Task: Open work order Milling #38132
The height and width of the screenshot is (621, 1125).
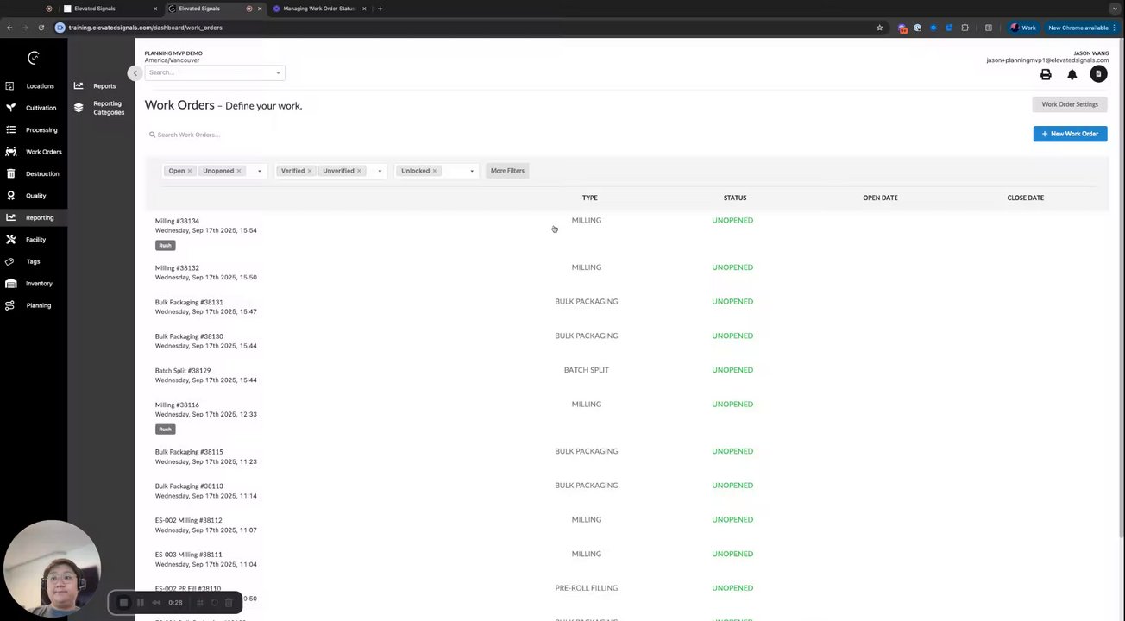Action: click(177, 267)
